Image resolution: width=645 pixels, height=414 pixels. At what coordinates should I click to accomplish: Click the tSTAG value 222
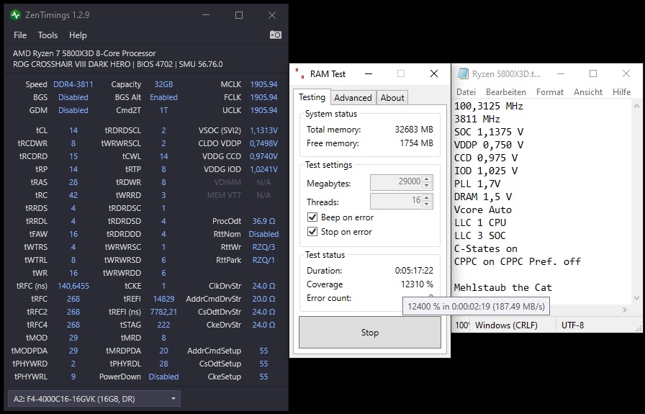tap(163, 325)
